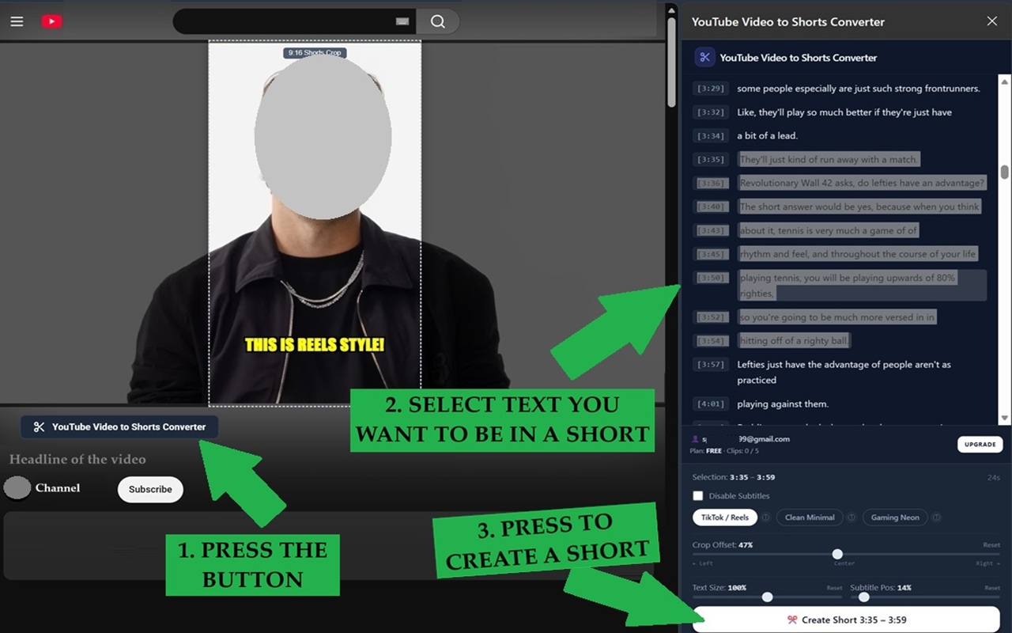Click the user account icon beside email
This screenshot has height=633, width=1012.
[695, 438]
